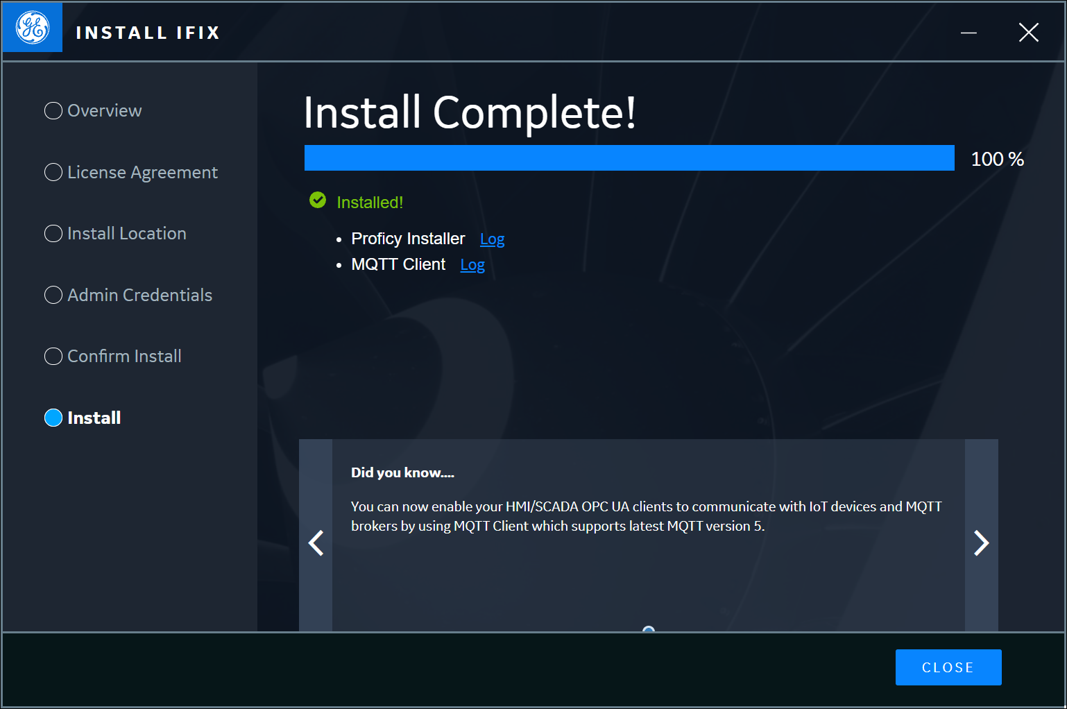
Task: Show the next Did you know tip
Action: pos(981,543)
